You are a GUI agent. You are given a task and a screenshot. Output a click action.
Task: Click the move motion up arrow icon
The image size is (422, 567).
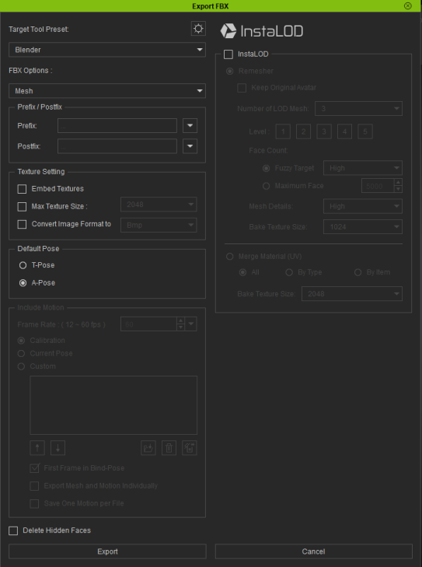point(37,448)
